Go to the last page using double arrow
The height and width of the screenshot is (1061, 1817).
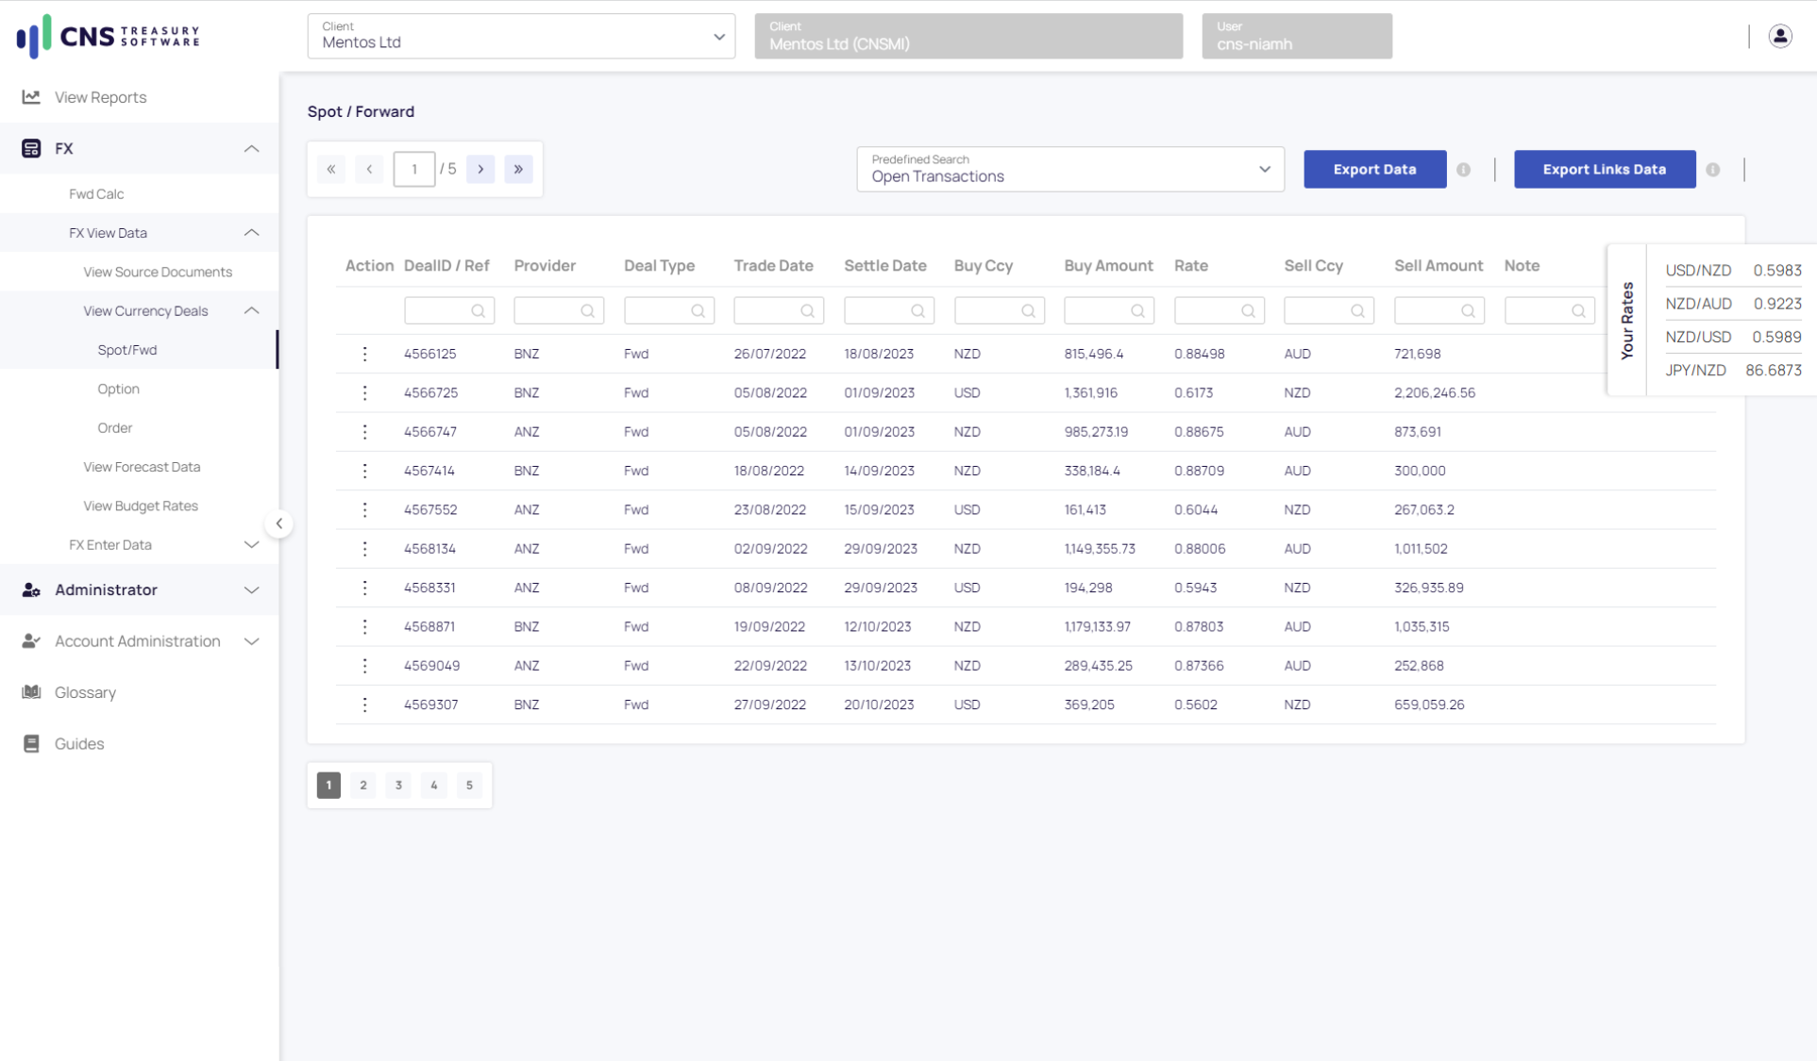(518, 170)
